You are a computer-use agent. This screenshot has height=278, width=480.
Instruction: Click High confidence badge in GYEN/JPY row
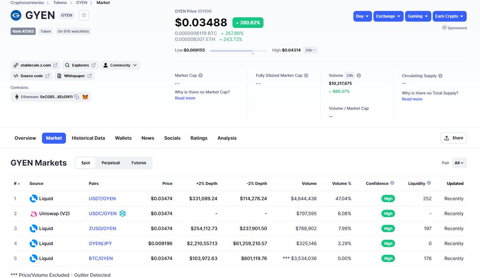click(388, 244)
